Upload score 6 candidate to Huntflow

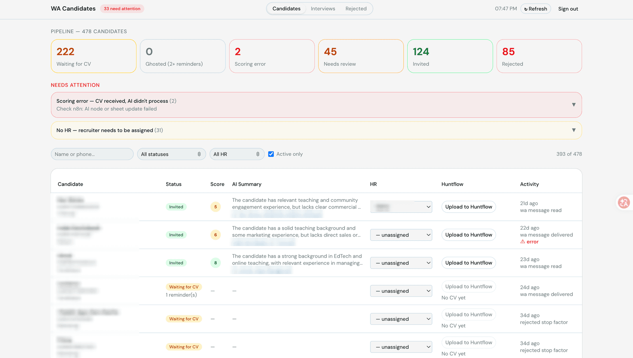click(469, 235)
